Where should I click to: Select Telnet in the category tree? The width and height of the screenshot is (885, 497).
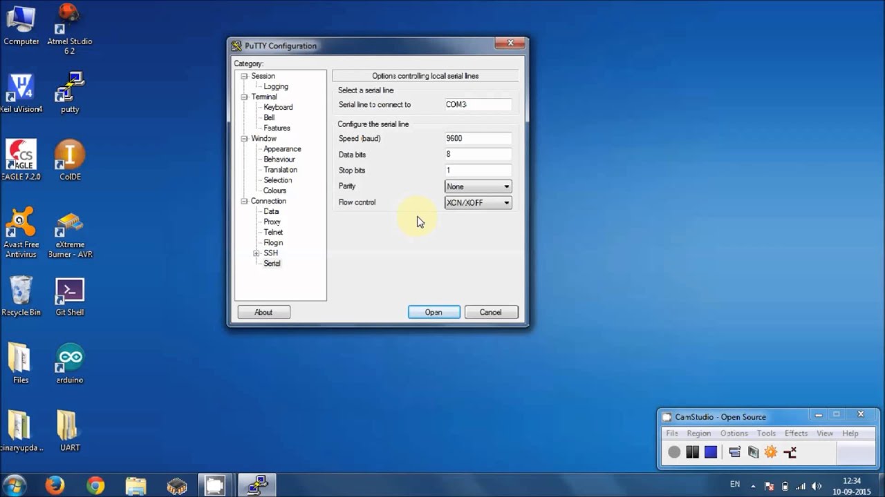273,232
